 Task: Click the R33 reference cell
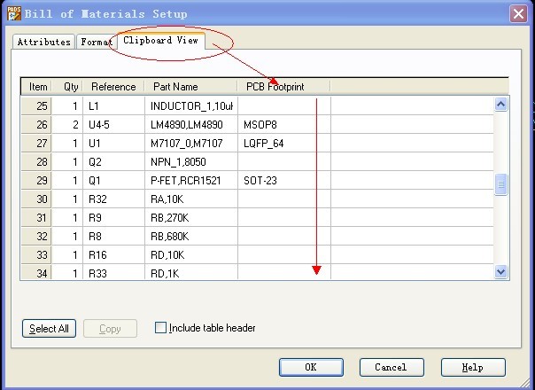pos(114,272)
